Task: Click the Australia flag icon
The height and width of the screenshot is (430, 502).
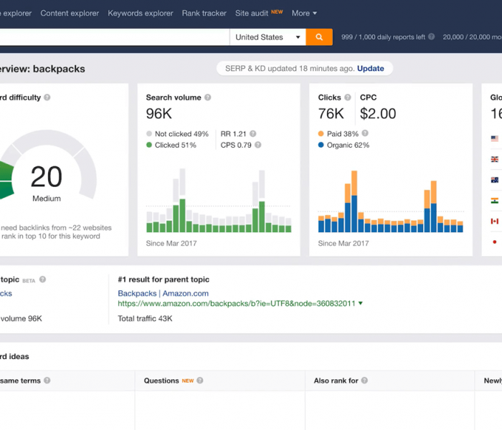Action: click(495, 180)
